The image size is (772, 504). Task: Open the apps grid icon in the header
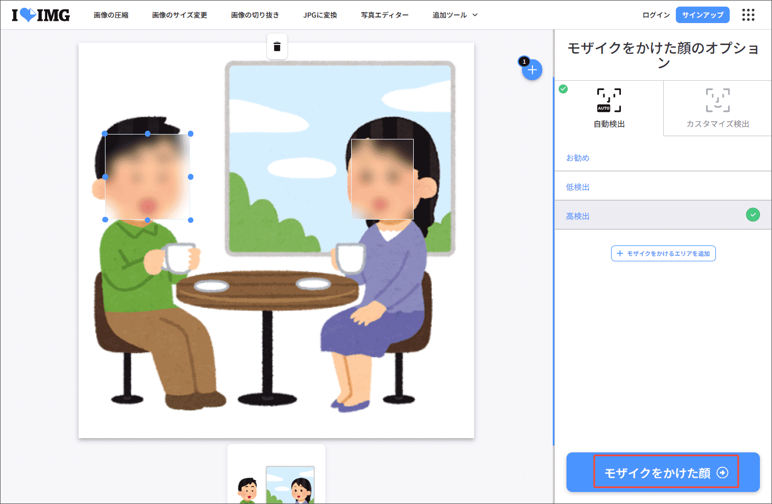748,15
